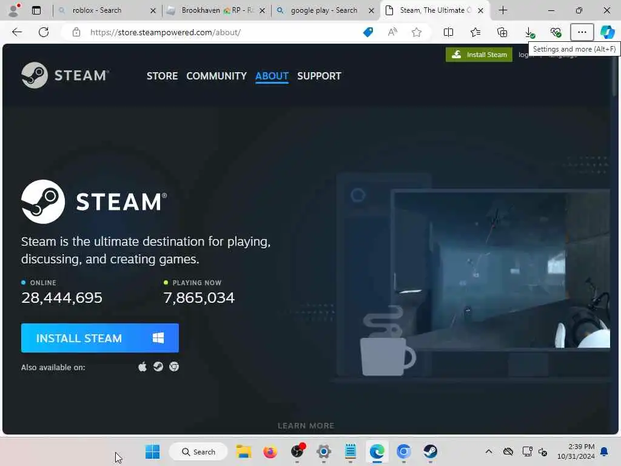Launch Firefox from taskbar
Viewport: 621px width, 466px height.
coord(270,451)
